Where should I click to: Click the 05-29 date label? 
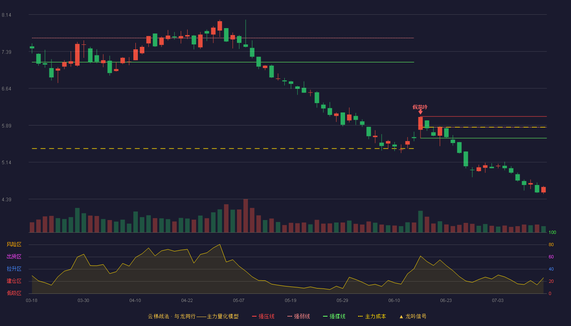(342, 300)
